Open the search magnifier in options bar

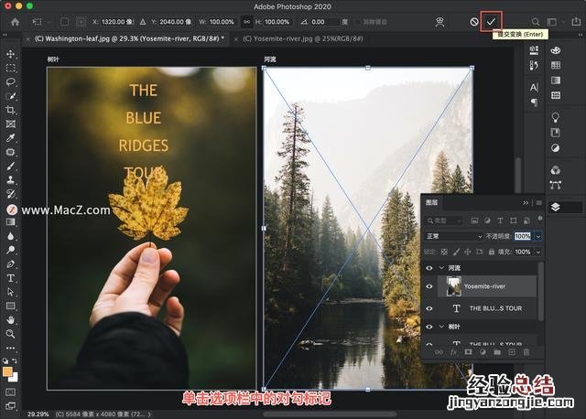[x=535, y=22]
